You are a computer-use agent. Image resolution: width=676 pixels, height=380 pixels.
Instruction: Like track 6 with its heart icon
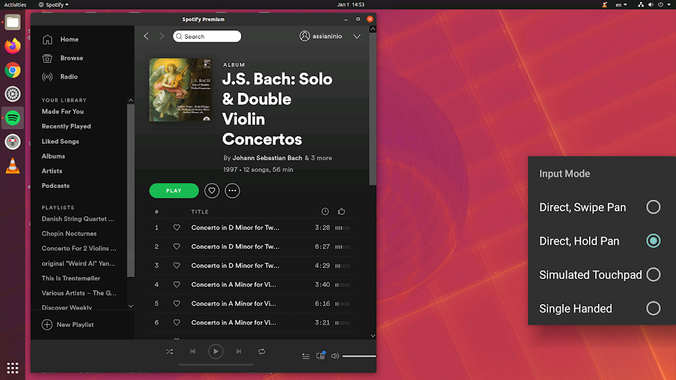[x=176, y=322]
